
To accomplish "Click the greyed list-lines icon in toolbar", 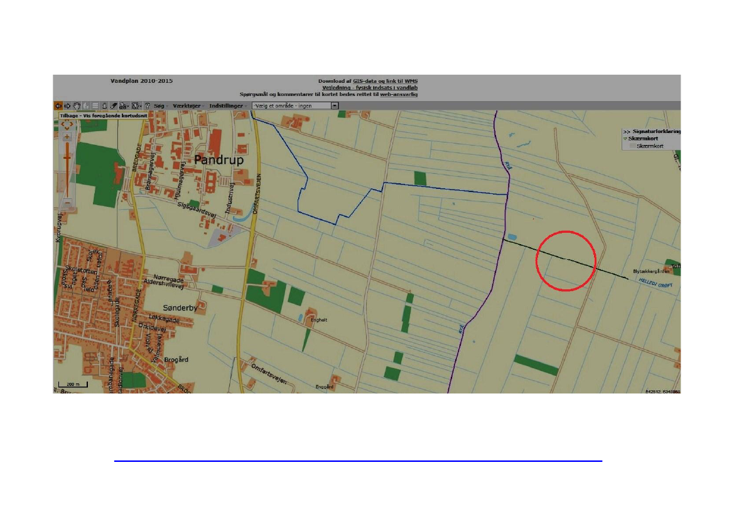I will coord(95,106).
